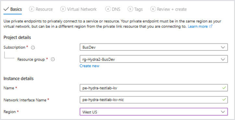The height and width of the screenshot is (120, 235).
Task: Click the Network Interface Name field
Action: (x=154, y=100)
